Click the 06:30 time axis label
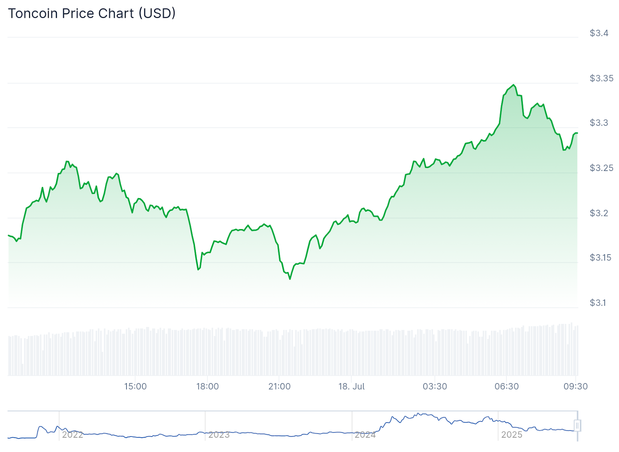The image size is (619, 452). tap(506, 386)
